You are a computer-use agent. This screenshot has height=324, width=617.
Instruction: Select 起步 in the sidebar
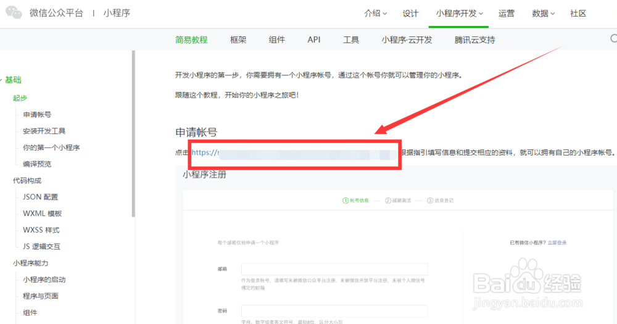tap(20, 98)
